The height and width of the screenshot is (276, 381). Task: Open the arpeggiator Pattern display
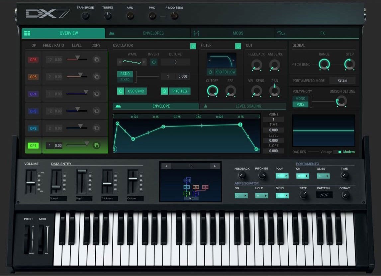point(324,195)
